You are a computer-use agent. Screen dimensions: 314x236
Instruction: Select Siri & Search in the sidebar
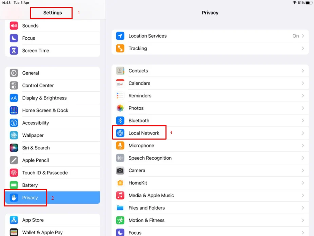pyautogui.click(x=53, y=148)
